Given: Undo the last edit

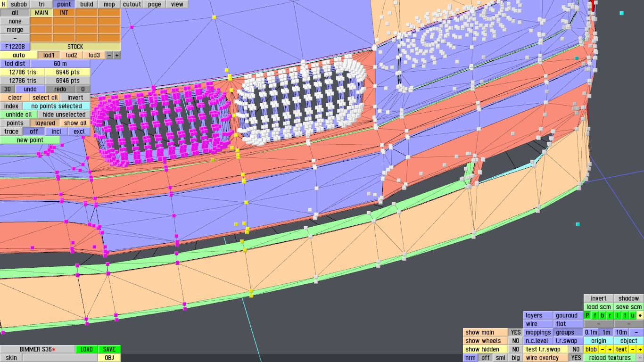Looking at the screenshot, I should point(30,89).
